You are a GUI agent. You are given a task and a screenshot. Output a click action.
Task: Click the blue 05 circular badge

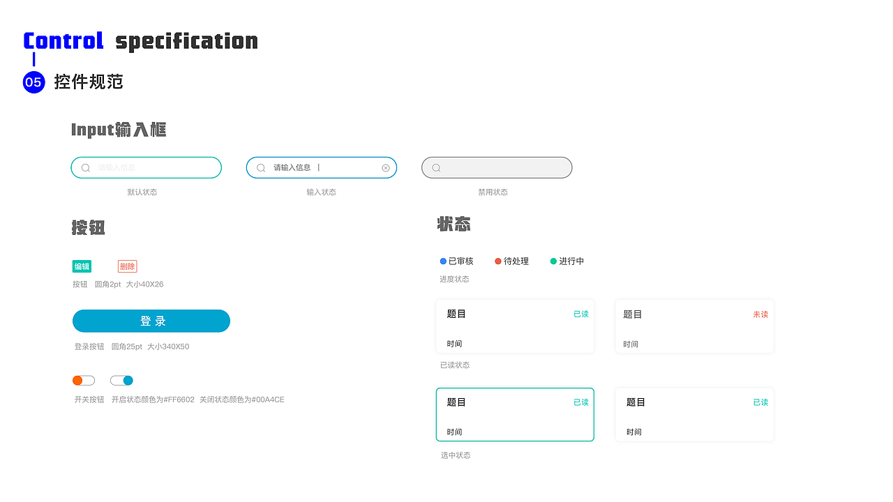coord(33,82)
